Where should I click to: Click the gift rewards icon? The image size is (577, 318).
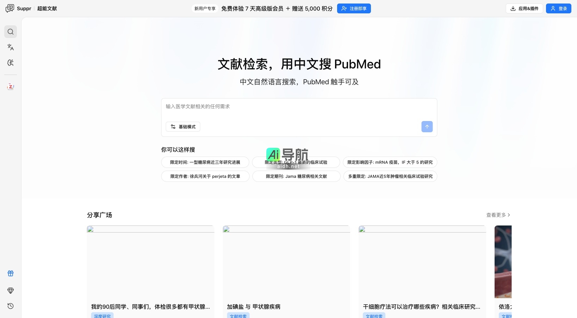11,273
